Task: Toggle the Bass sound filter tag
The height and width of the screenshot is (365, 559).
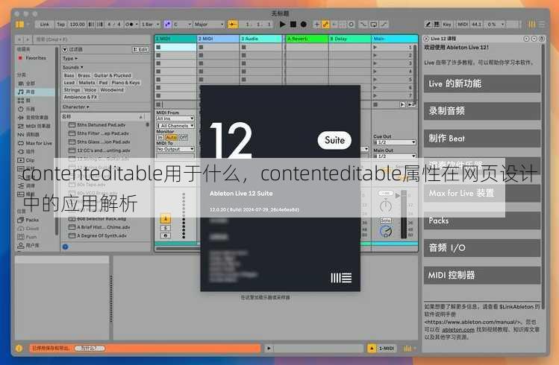Action: point(69,75)
